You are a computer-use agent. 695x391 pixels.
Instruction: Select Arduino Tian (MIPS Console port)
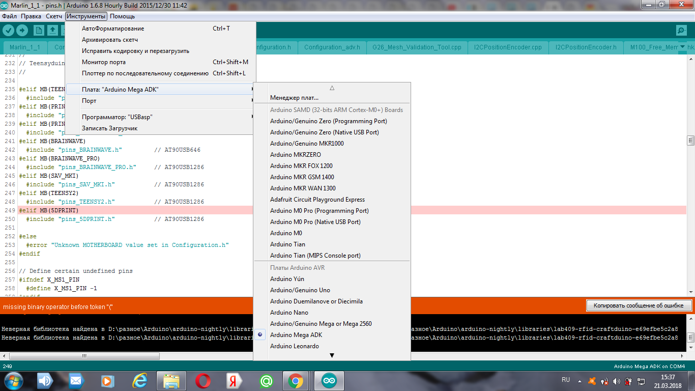(332, 256)
